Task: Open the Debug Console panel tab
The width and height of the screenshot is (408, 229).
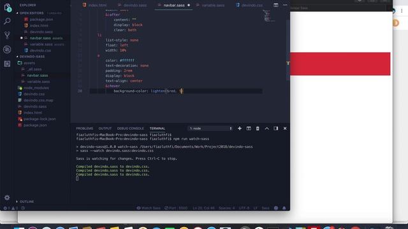Action: [x=130, y=128]
